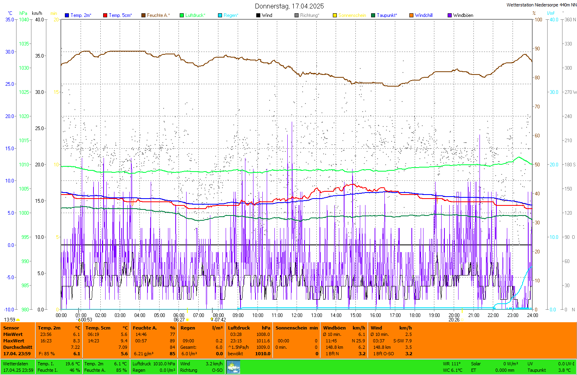577x375 pixels.
Task: Click the blue Temp. 2m legend square
Action: 67,15
